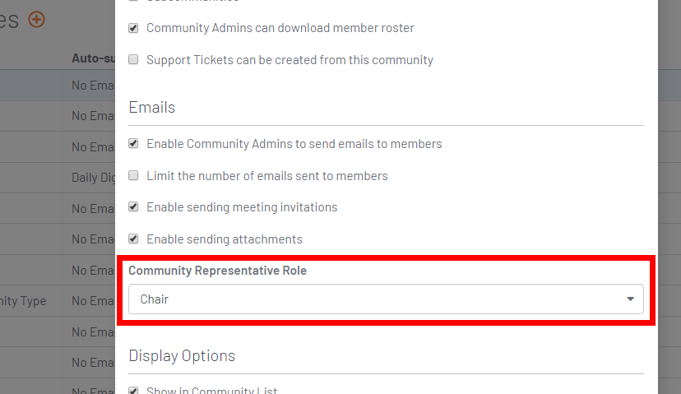The width and height of the screenshot is (681, 394).
Task: Click the Emails section heading
Action: pyautogui.click(x=151, y=107)
